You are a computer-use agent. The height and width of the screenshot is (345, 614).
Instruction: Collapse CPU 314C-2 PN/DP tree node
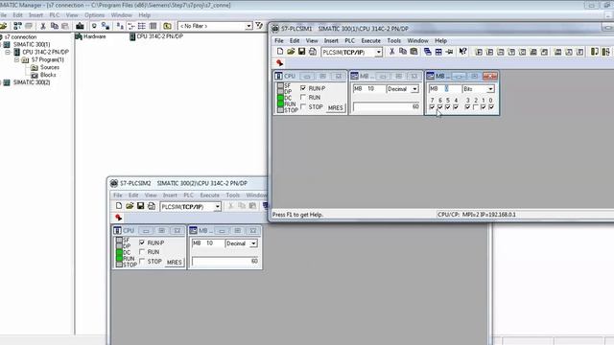pos(8,52)
